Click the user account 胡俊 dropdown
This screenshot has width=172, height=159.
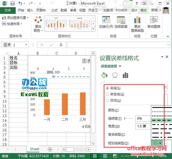tap(156, 10)
